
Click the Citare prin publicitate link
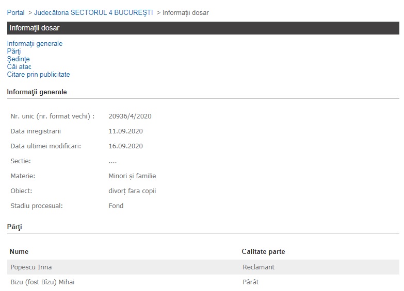pyautogui.click(x=38, y=75)
